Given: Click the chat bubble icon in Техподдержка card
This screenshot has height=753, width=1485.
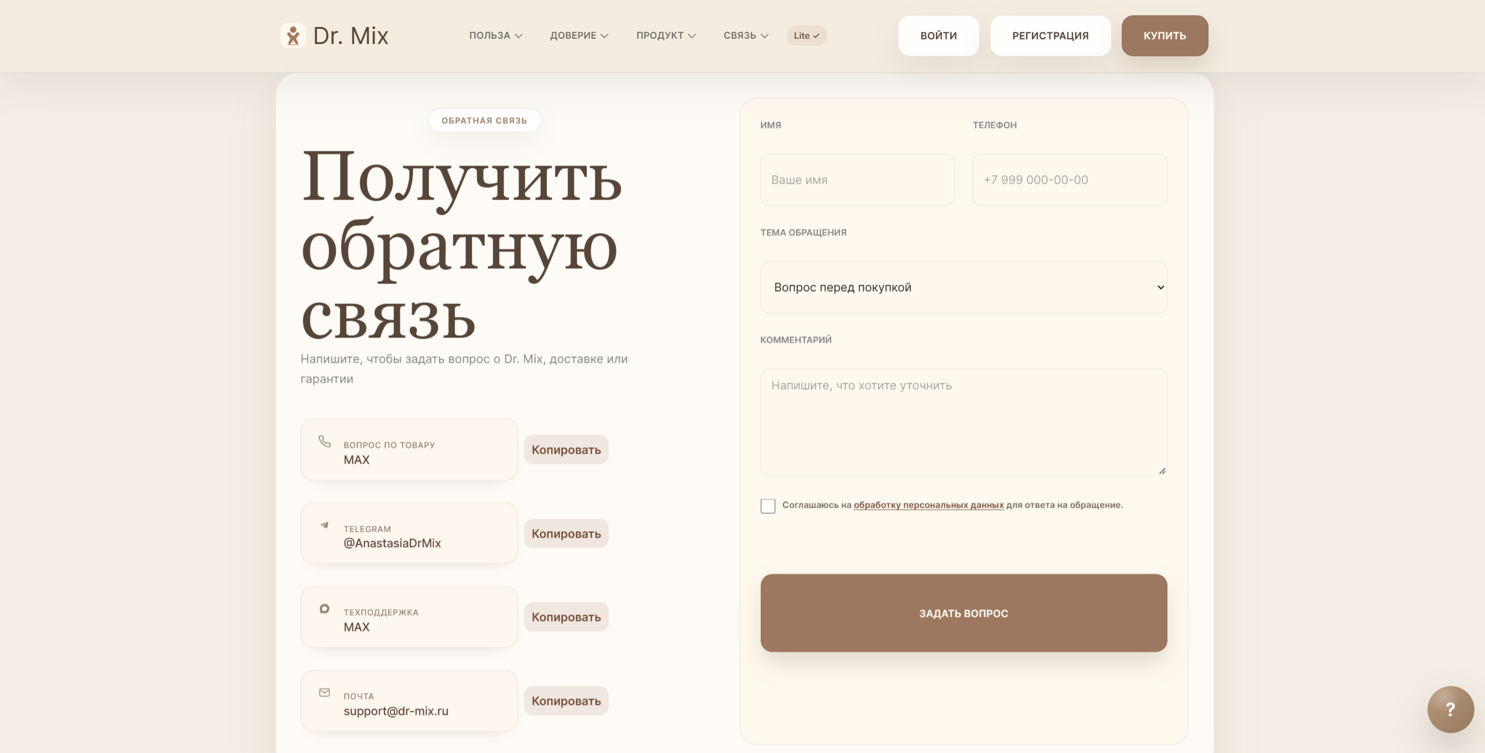Looking at the screenshot, I should tap(325, 609).
